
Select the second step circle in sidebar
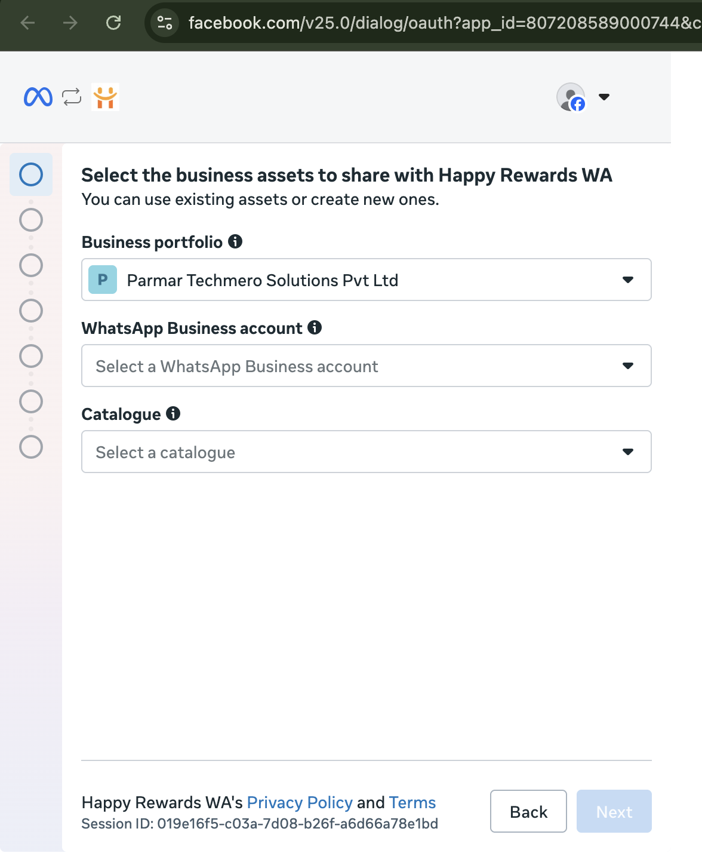coord(31,220)
